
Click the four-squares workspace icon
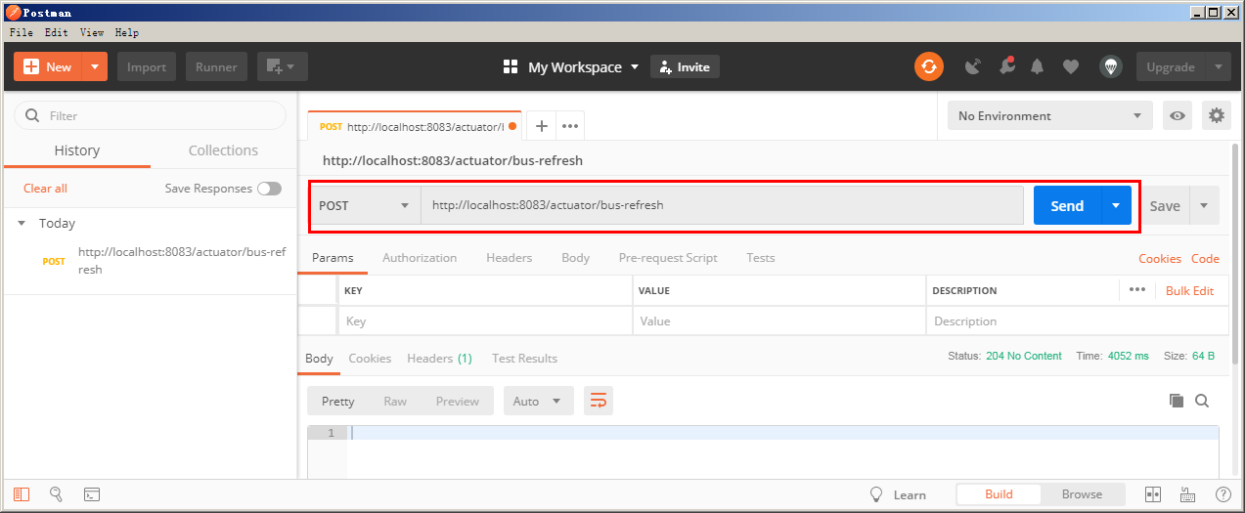pyautogui.click(x=510, y=66)
